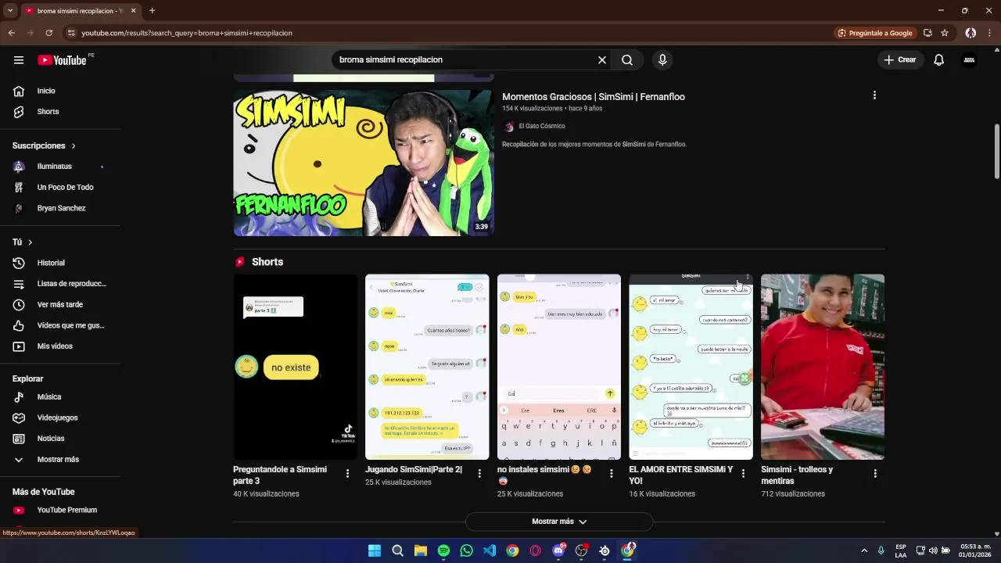
Task: Open the Windows Start menu
Action: (375, 550)
